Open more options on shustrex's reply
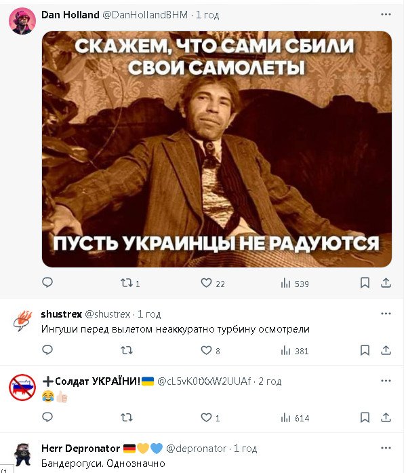406x473 pixels. point(386,314)
